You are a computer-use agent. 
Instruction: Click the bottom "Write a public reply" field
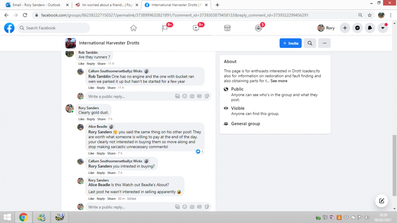tap(148, 207)
